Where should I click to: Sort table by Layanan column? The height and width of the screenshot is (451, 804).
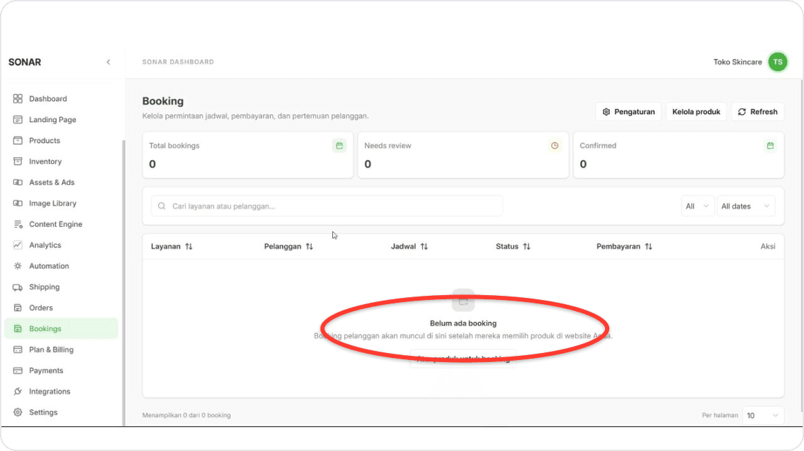click(x=171, y=246)
